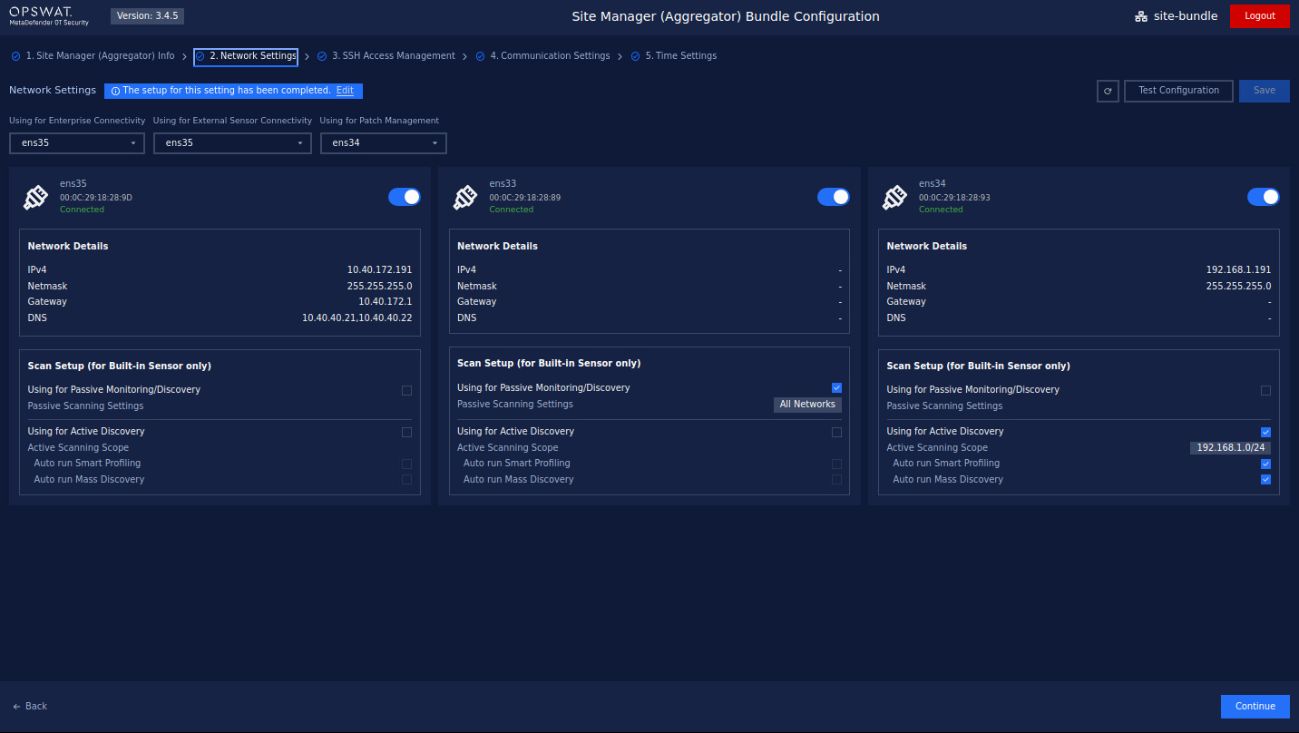Click the Edit link in the banner
1299x733 pixels.
[x=345, y=91]
